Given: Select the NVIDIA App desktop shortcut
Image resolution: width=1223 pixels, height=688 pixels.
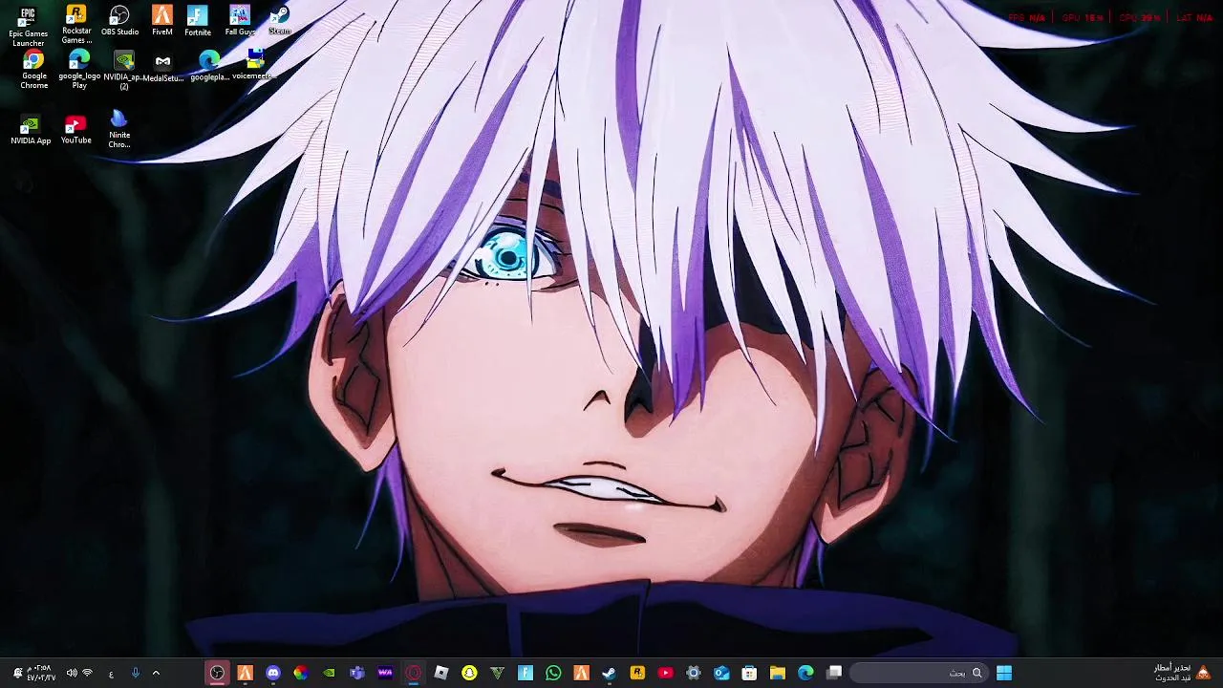Looking at the screenshot, I should click(x=31, y=131).
